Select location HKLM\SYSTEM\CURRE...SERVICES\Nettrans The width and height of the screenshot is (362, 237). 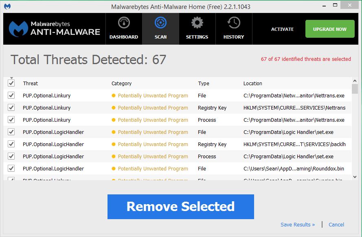[x=294, y=108]
